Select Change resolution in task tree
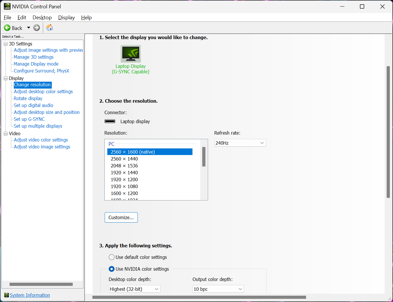 tap(32, 85)
